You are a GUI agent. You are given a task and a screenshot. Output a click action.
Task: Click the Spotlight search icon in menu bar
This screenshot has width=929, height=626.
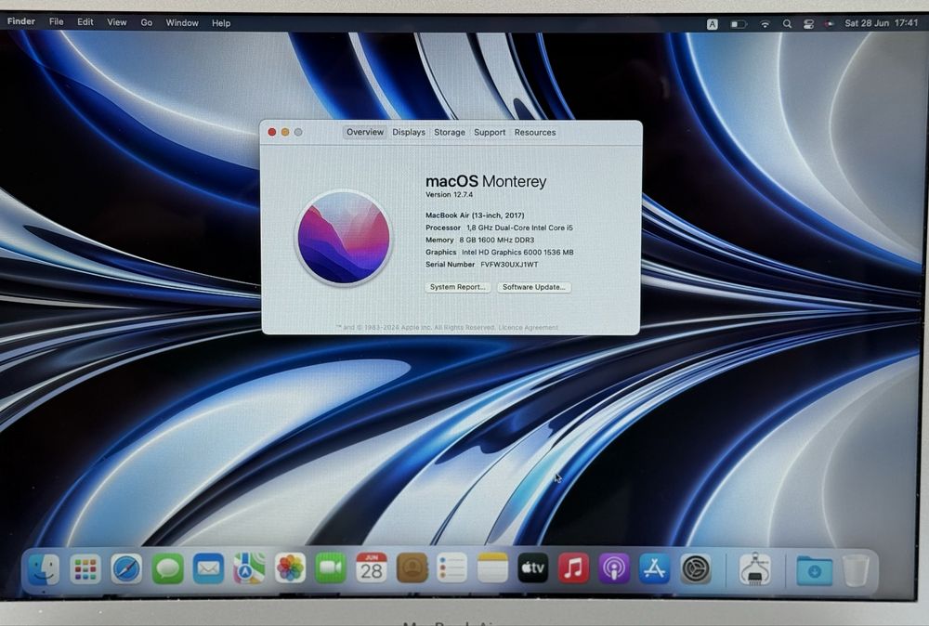[x=787, y=24]
